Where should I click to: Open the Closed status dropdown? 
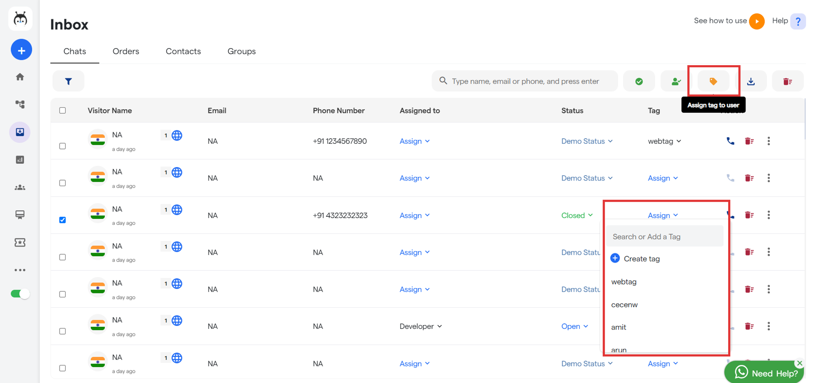pyautogui.click(x=577, y=215)
